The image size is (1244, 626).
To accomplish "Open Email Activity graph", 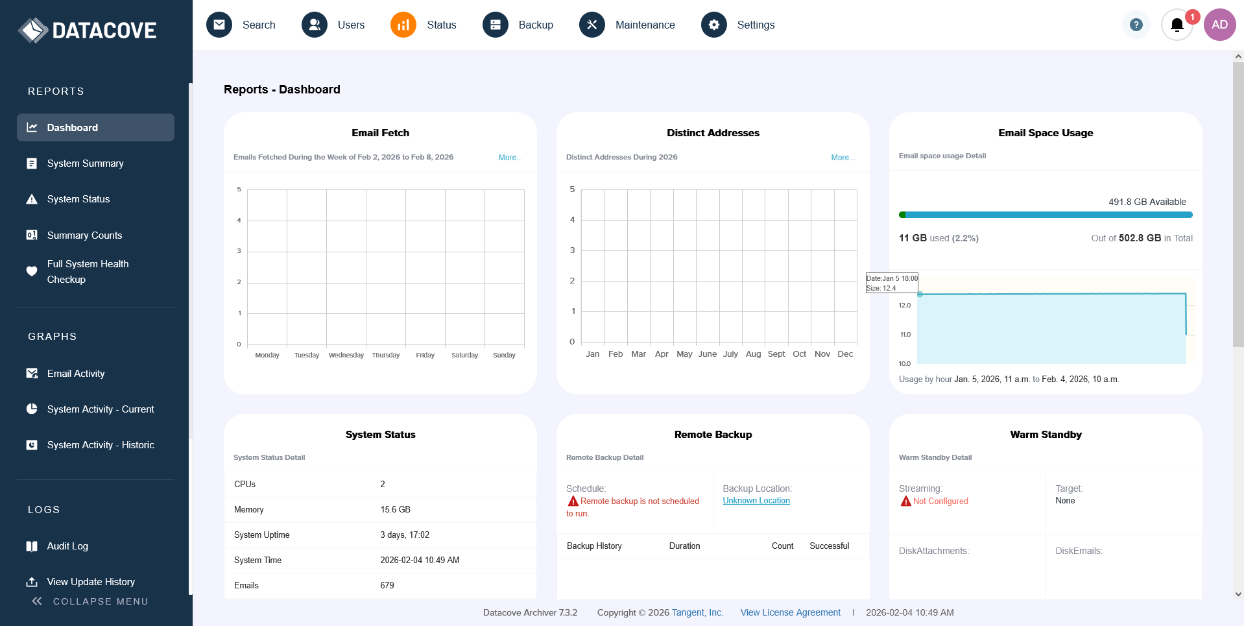I will [76, 374].
